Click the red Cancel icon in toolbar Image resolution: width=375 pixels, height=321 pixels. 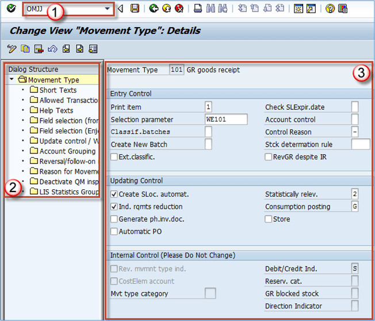pyautogui.click(x=179, y=9)
